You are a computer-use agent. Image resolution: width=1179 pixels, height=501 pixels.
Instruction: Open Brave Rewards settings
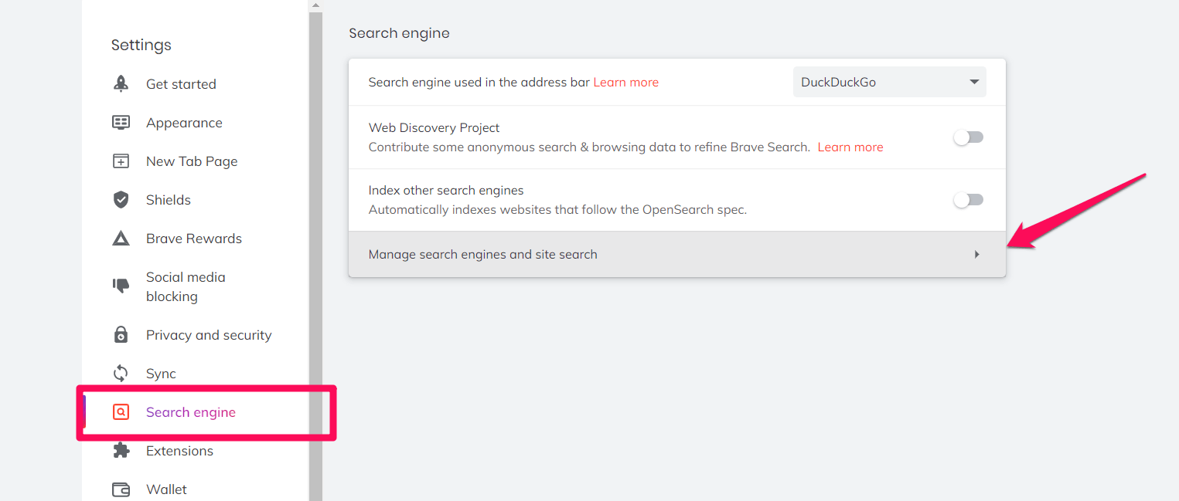[x=194, y=239]
